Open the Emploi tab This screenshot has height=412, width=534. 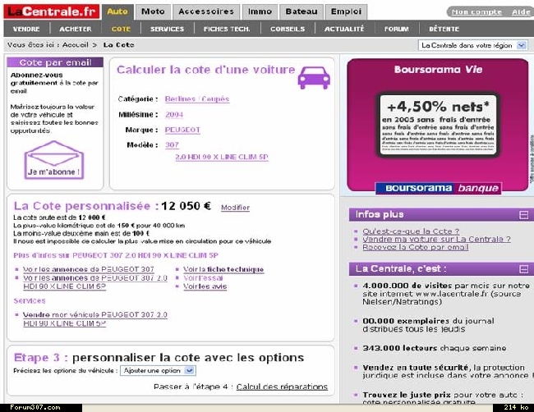coord(346,12)
